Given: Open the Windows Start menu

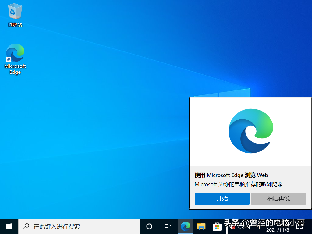Looking at the screenshot, I should 9,226.
